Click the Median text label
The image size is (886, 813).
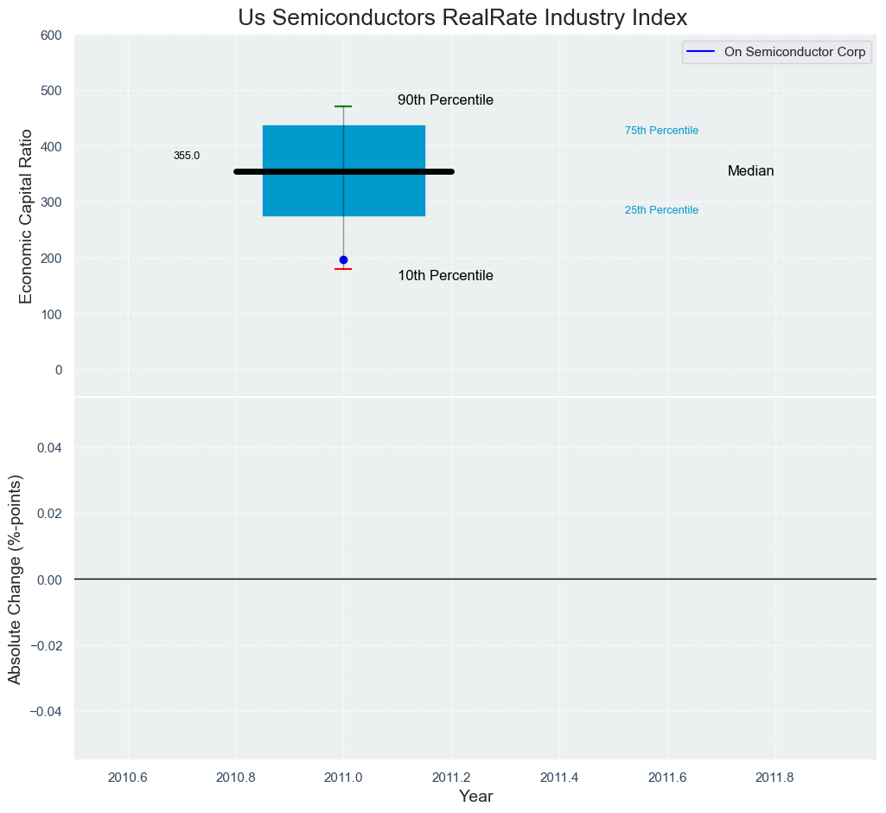(750, 170)
